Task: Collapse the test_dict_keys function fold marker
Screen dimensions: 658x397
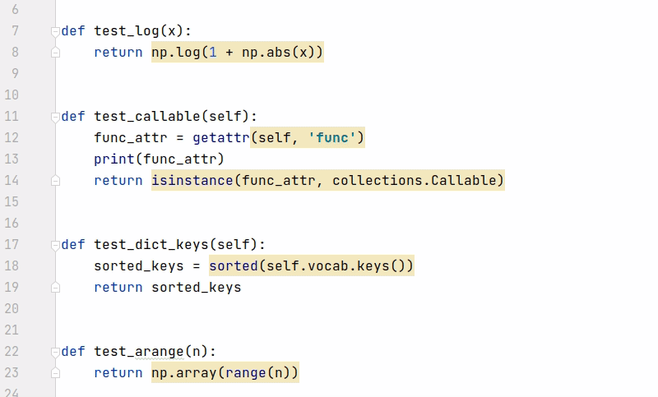Action: pyautogui.click(x=55, y=245)
